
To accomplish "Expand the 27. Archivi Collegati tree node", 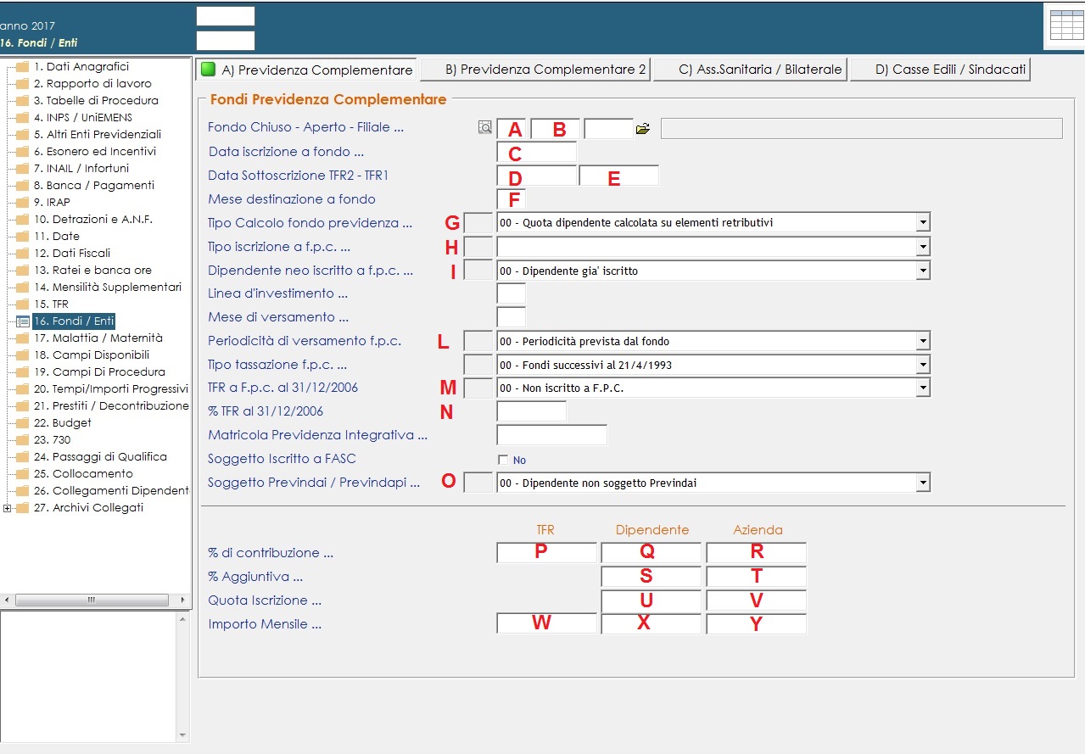I will [x=8, y=508].
